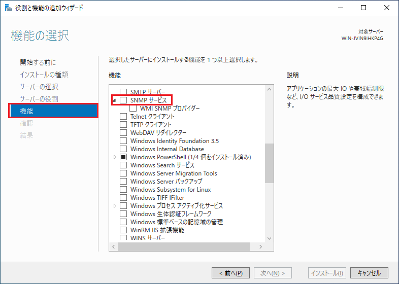Toggle Windows プロセス アクティブ化サービス checkbox
Viewport: 399px width, 284px height.
coord(123,205)
